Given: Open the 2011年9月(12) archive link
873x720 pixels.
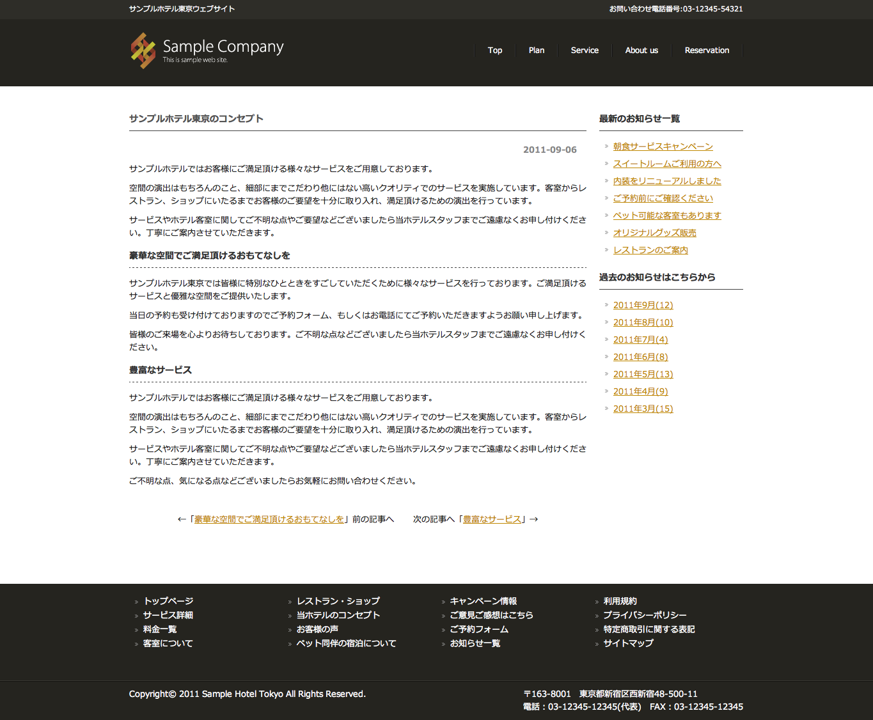Looking at the screenshot, I should (x=643, y=305).
